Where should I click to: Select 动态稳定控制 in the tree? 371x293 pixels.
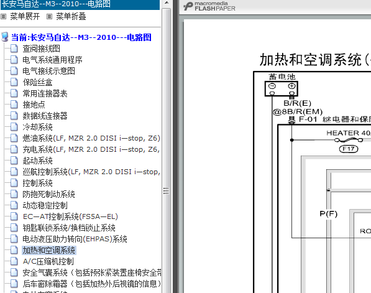click(45, 205)
